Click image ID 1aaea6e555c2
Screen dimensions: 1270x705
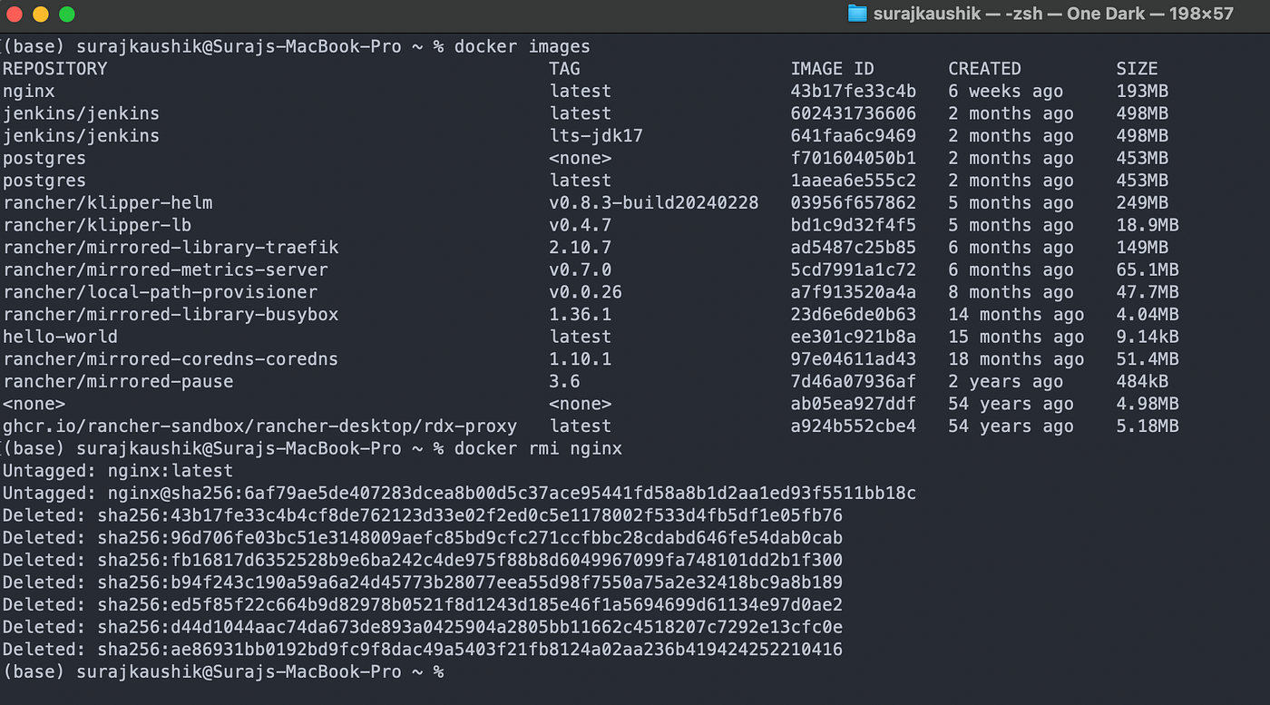coord(854,181)
